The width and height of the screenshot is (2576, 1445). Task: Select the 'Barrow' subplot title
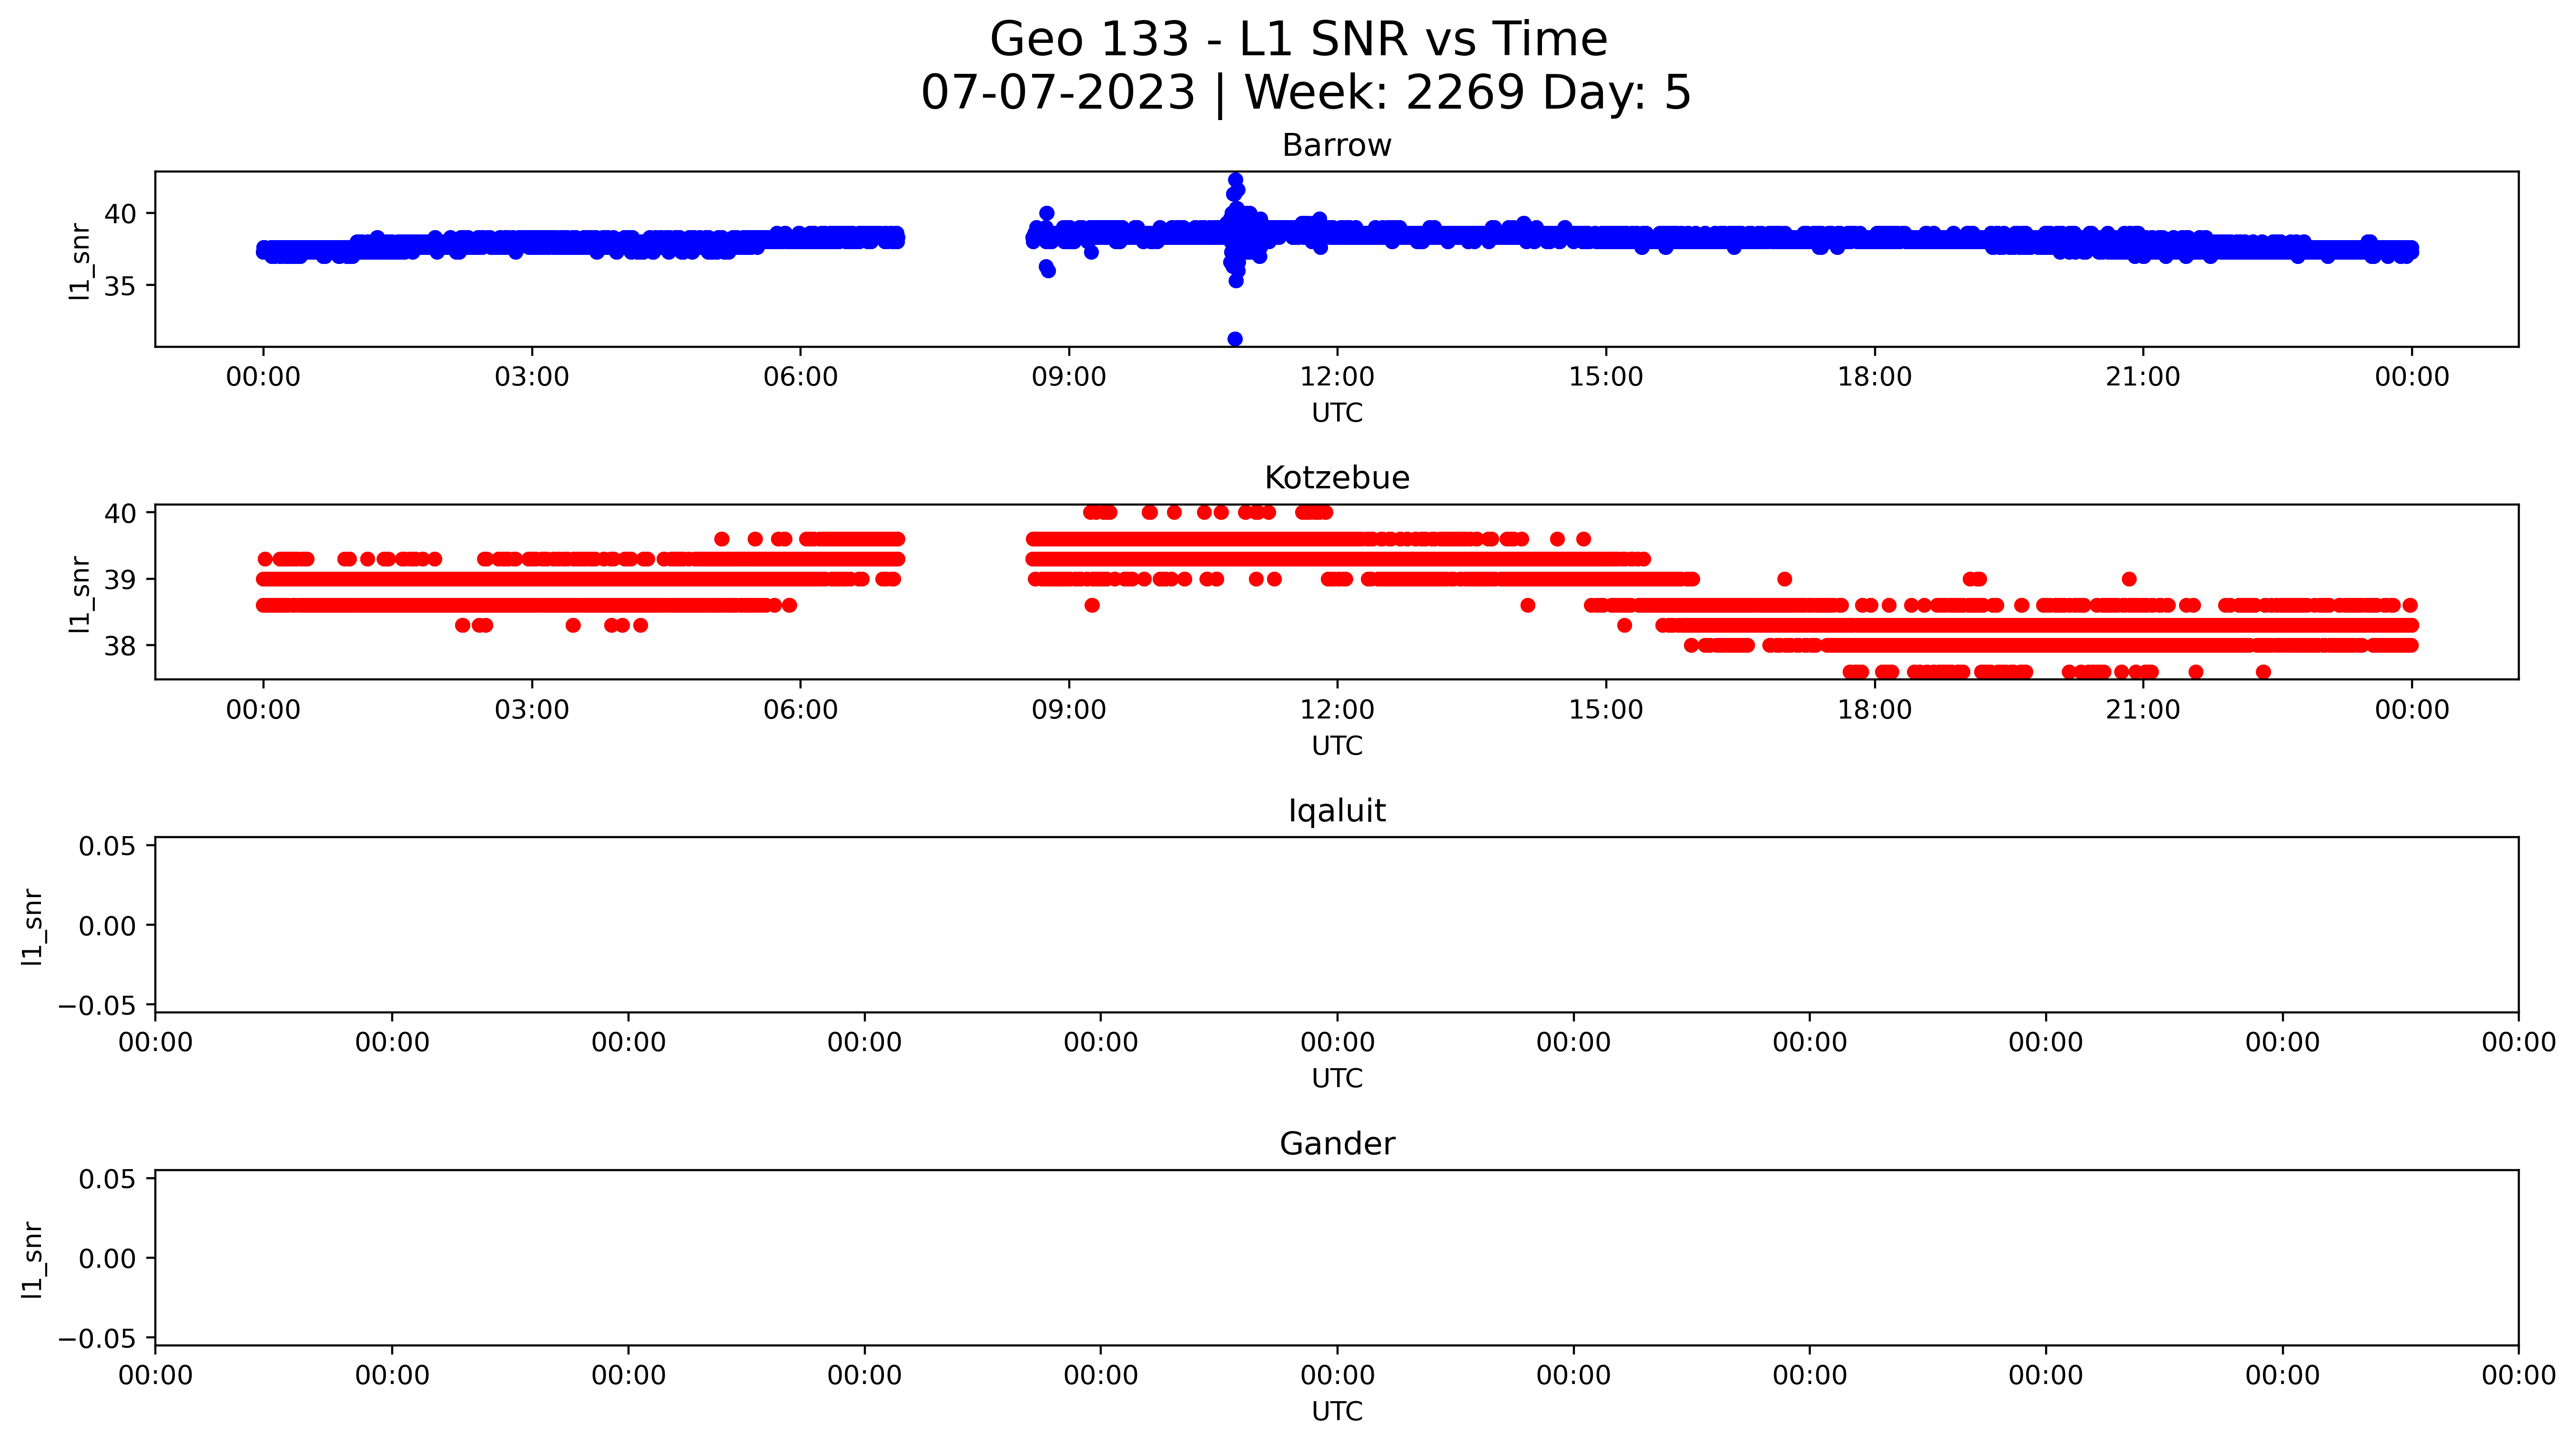click(1336, 145)
